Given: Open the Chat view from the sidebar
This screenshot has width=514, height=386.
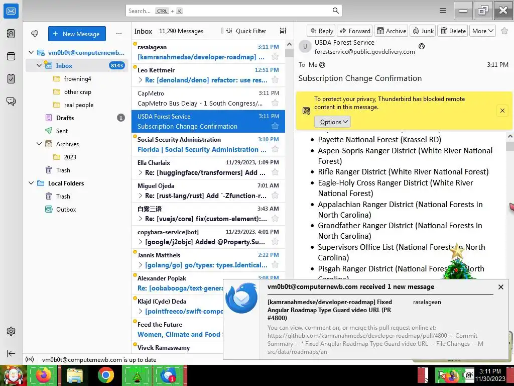Looking at the screenshot, I should 11,101.
